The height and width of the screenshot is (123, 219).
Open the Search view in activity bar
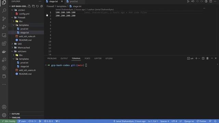pos(4,11)
